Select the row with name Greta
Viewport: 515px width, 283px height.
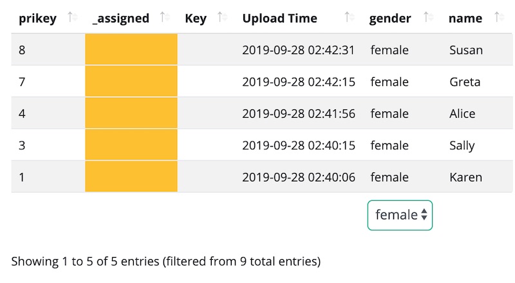point(465,82)
